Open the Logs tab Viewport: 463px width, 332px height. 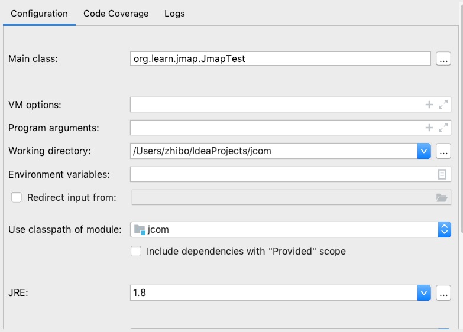(x=174, y=13)
